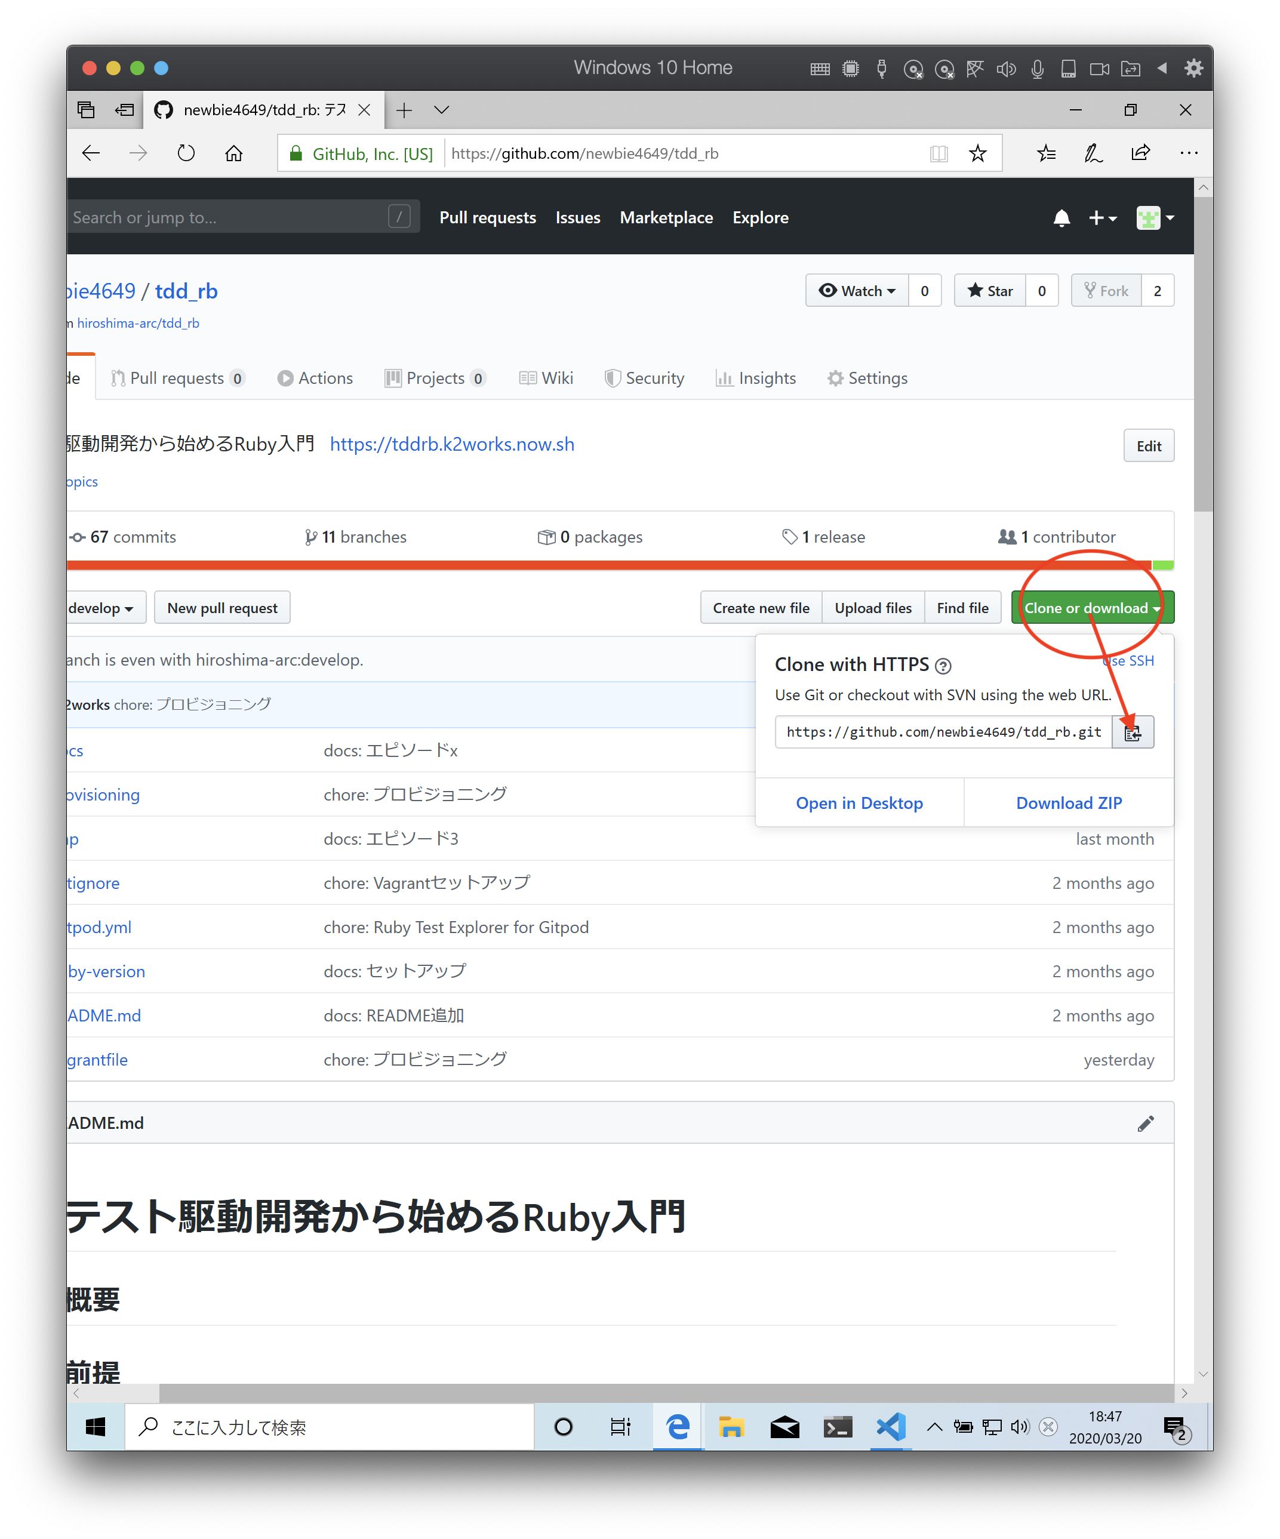Click the Clone with HTTPS help icon
Screen dimensions: 1280x1539
coord(943,666)
